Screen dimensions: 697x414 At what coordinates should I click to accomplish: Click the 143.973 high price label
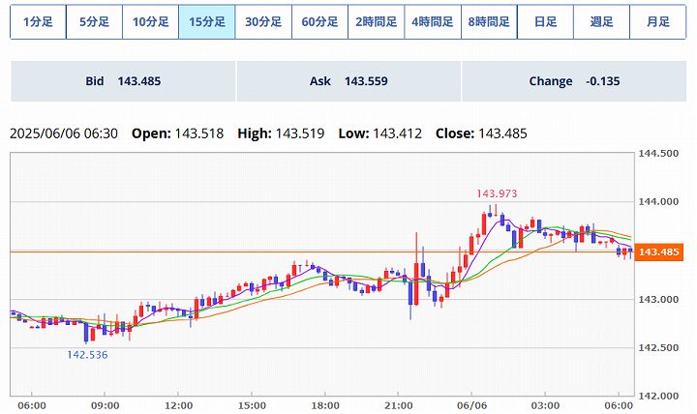click(x=495, y=193)
